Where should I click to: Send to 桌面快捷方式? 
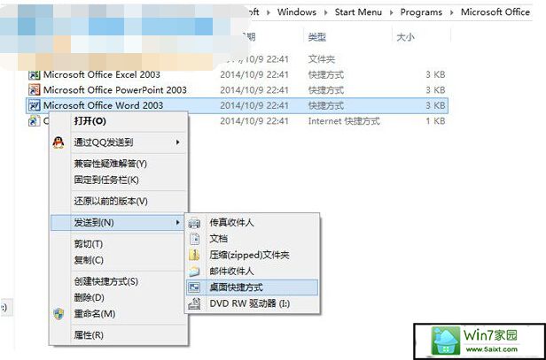pos(252,287)
